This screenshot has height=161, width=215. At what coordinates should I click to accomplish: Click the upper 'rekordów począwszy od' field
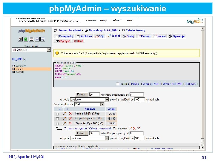coord(136,95)
